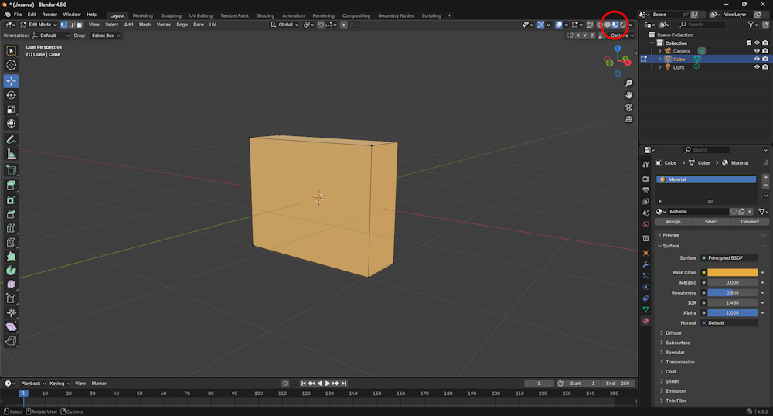The width and height of the screenshot is (773, 416).
Task: Expand the Camera item in outliner
Action: coord(659,51)
